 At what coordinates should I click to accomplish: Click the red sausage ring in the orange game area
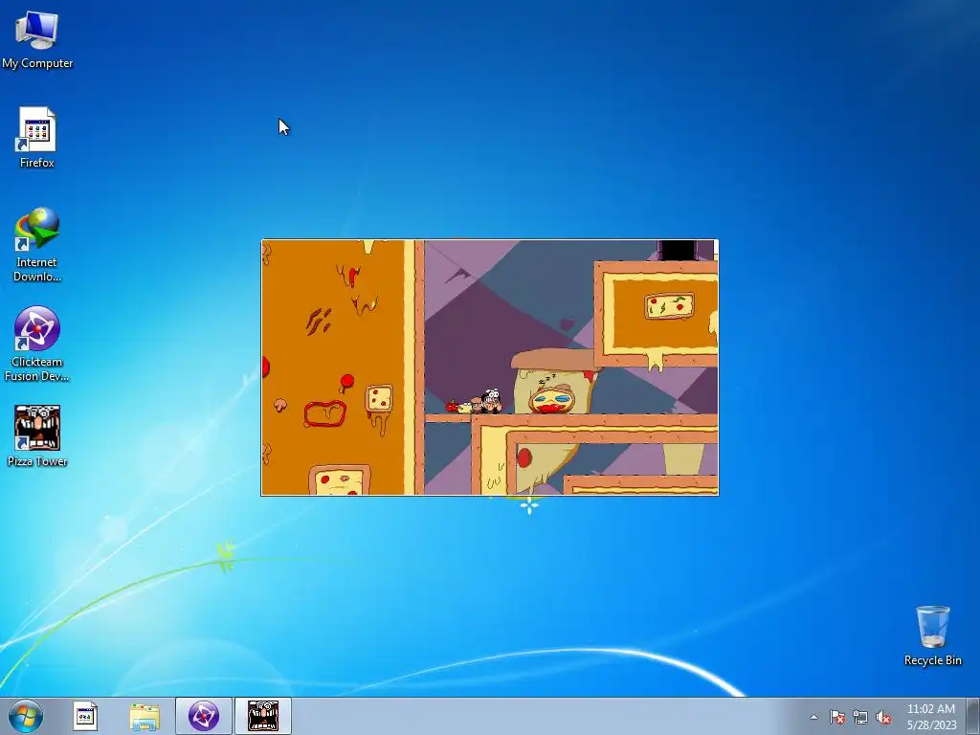pyautogui.click(x=324, y=413)
